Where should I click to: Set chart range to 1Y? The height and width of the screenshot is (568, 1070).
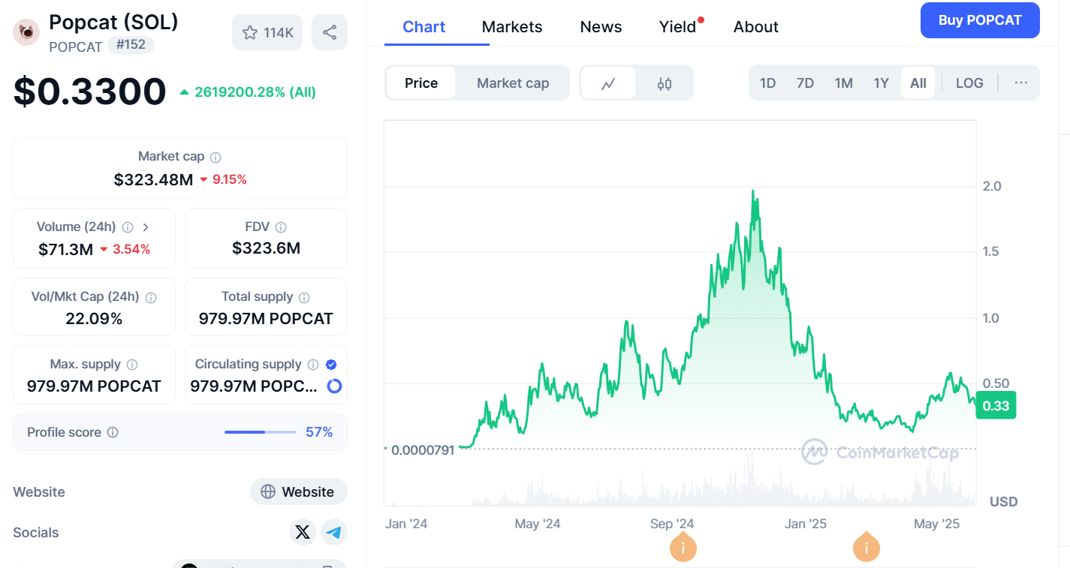882,83
